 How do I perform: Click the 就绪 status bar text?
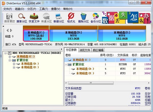click(x=5, y=108)
